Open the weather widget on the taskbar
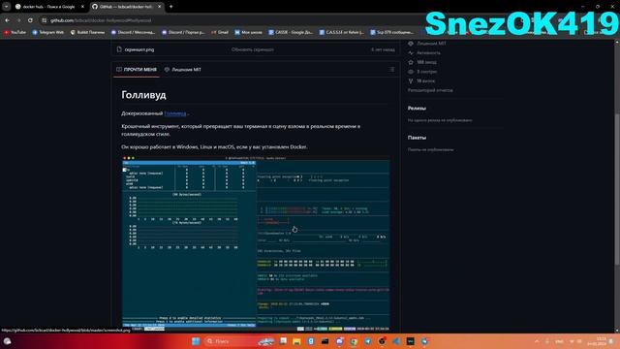This screenshot has width=620, height=349. click(x=7, y=341)
